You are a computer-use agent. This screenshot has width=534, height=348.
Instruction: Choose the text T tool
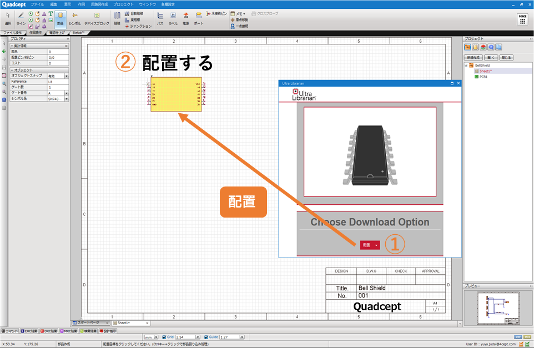point(51,14)
